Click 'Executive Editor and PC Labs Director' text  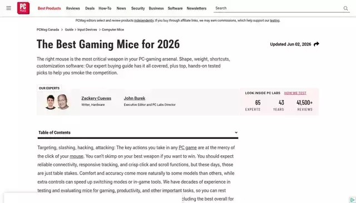[150, 105]
